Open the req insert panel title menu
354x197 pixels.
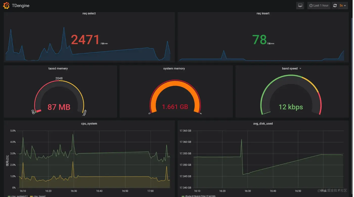(x=263, y=13)
